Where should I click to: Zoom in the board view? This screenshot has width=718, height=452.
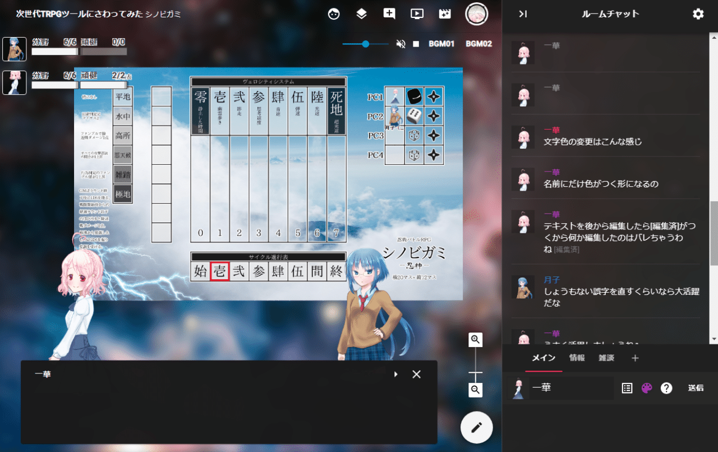tap(476, 339)
